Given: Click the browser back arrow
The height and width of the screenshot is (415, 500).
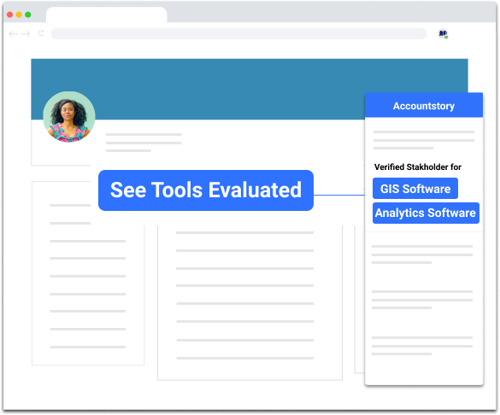Looking at the screenshot, I should click(13, 33).
